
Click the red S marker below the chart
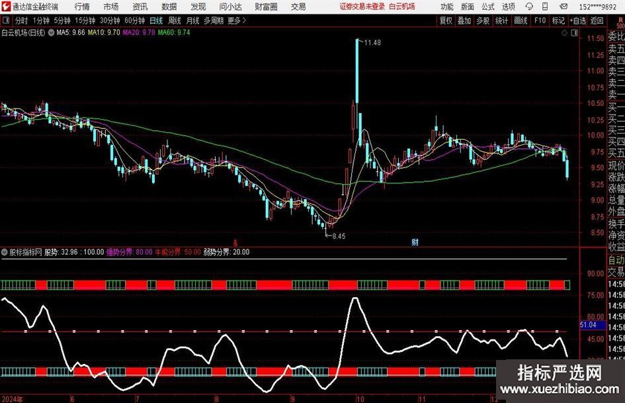pos(235,242)
